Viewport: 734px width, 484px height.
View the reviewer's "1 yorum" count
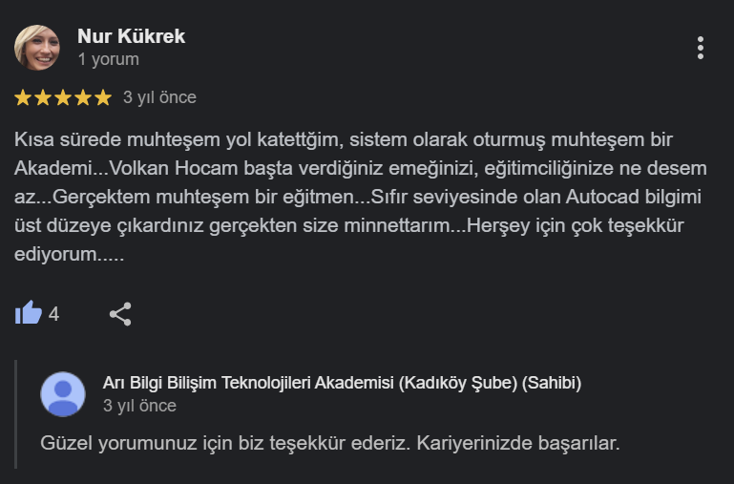(x=108, y=59)
